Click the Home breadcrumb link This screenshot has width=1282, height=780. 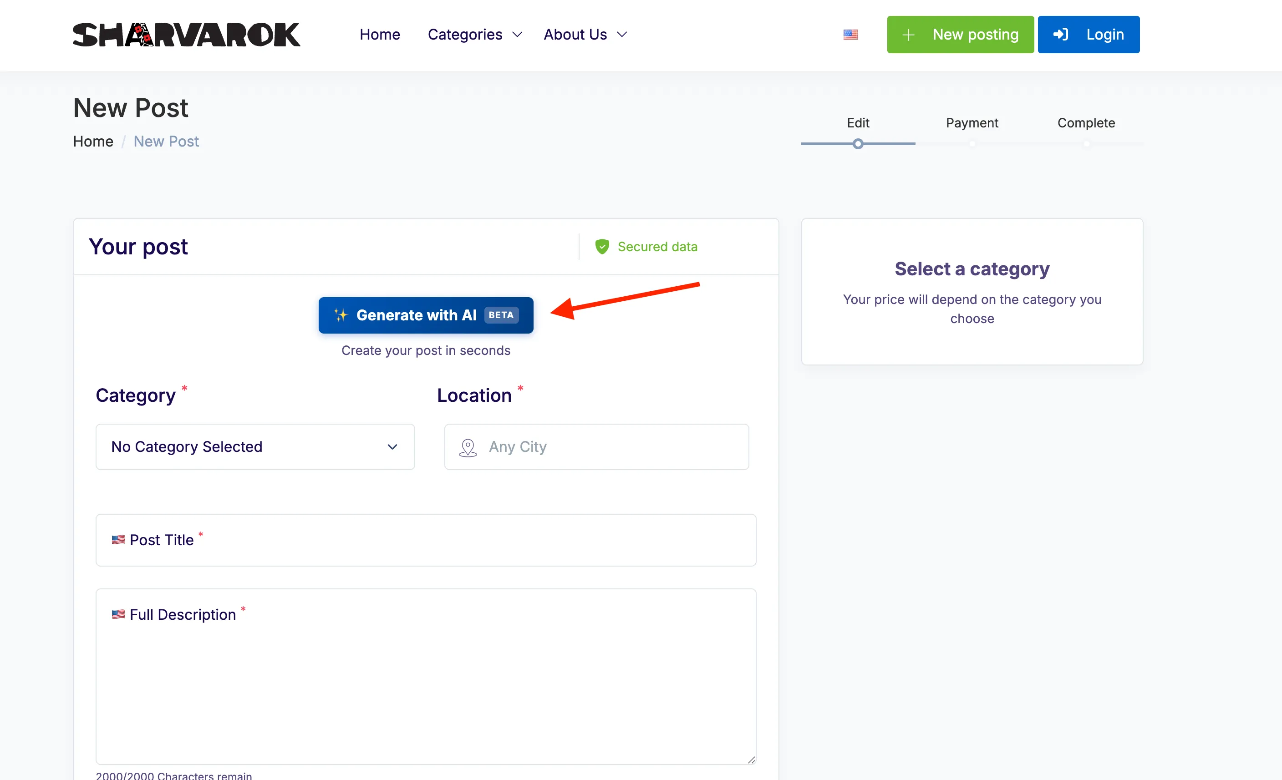pos(92,142)
